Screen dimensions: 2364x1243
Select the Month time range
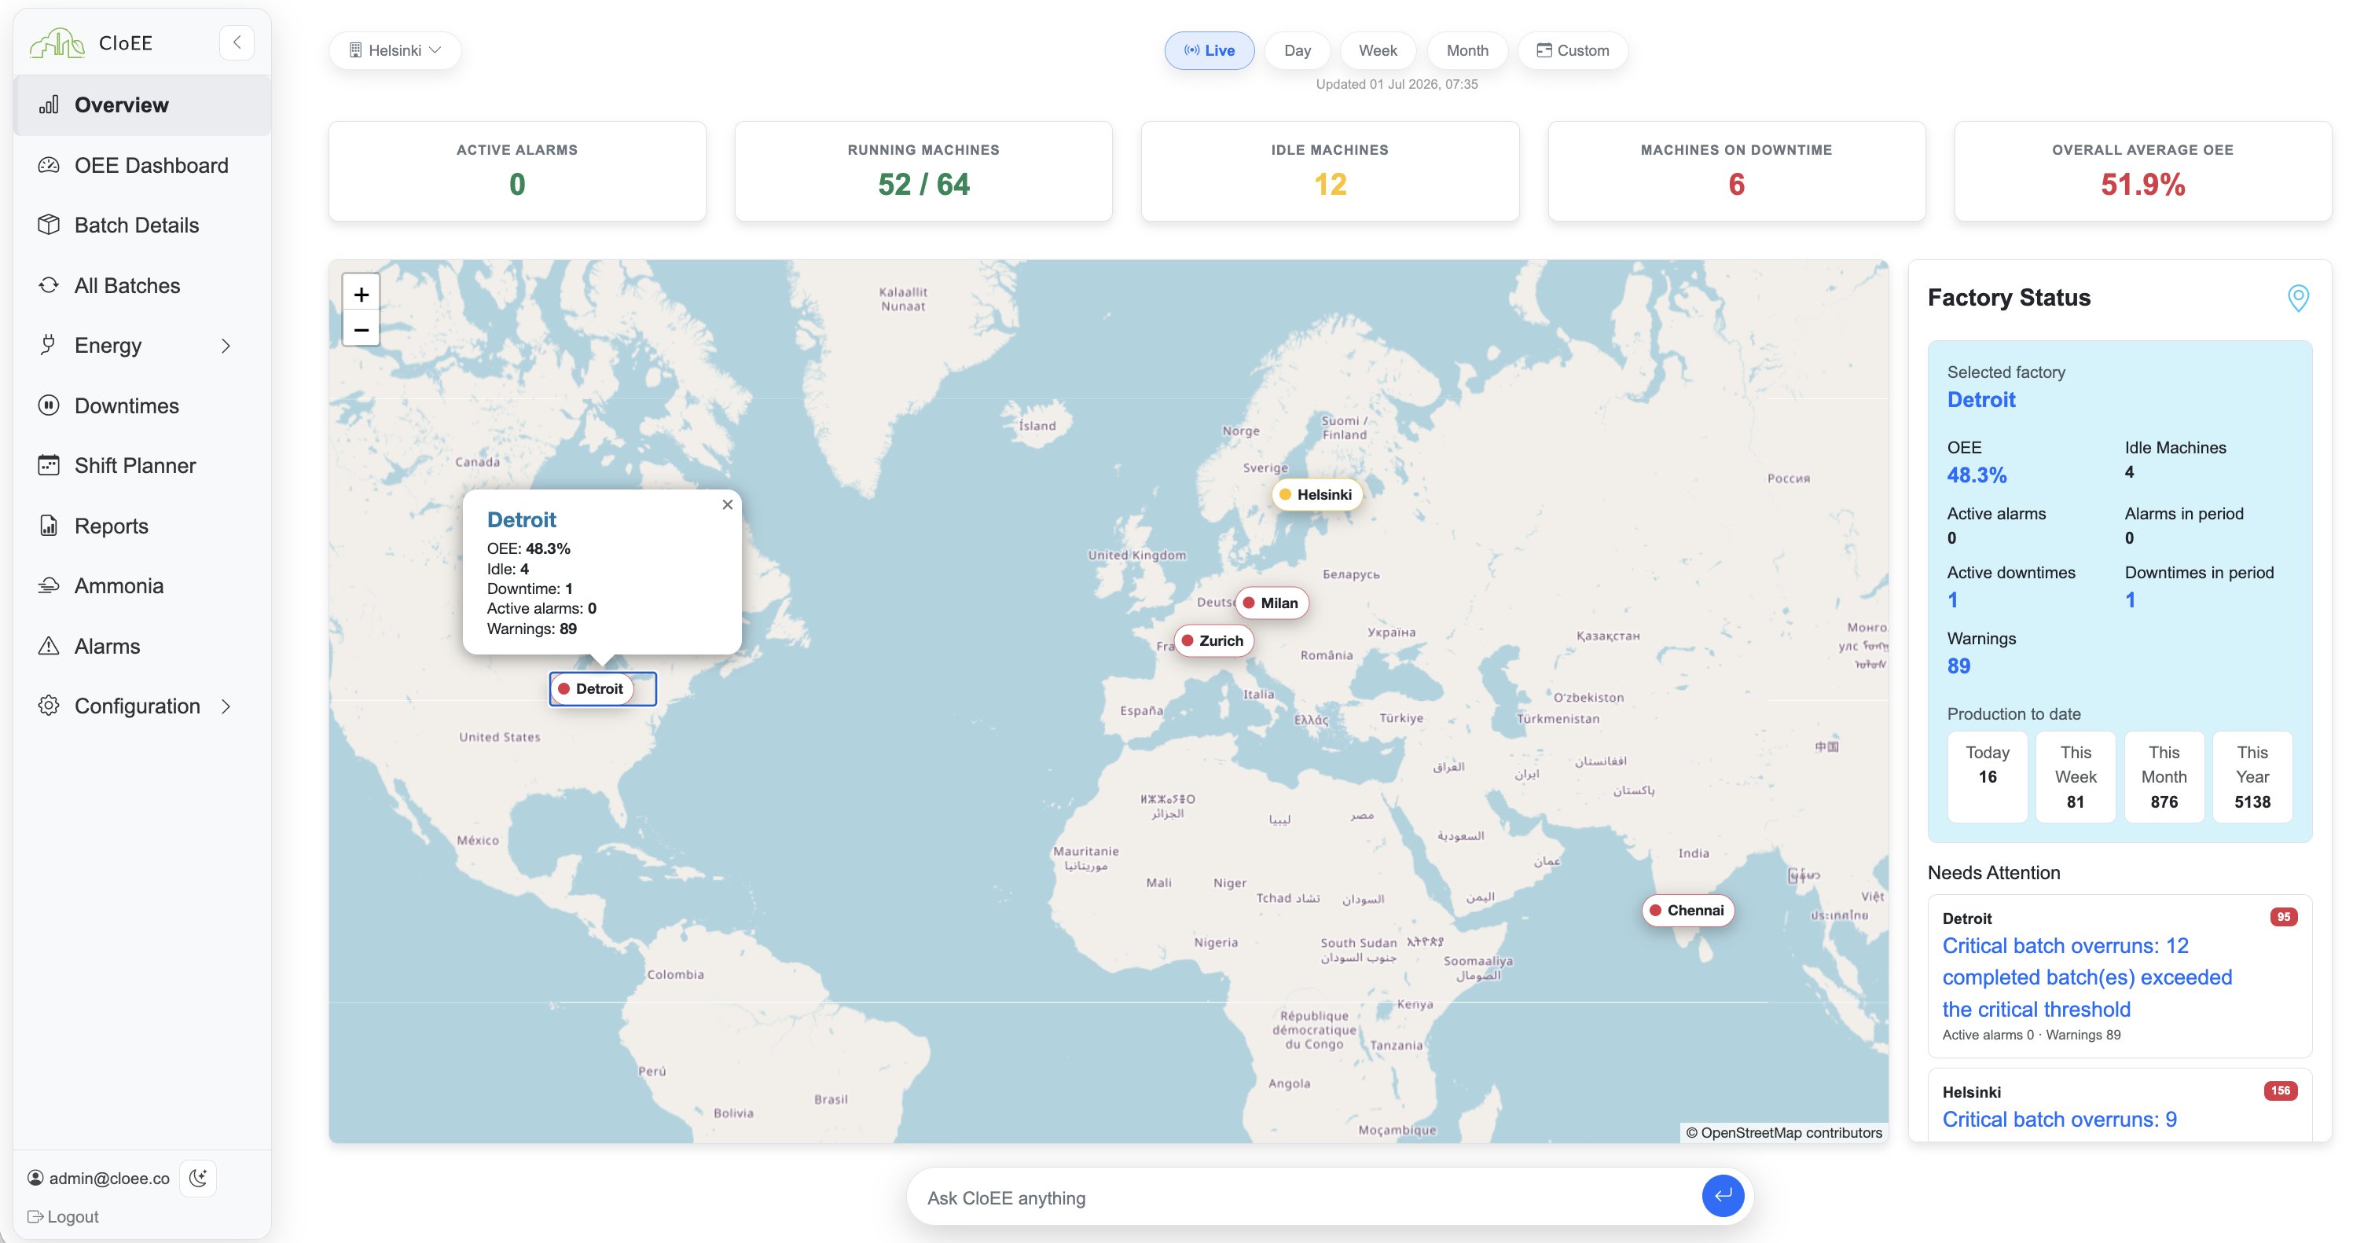point(1466,50)
